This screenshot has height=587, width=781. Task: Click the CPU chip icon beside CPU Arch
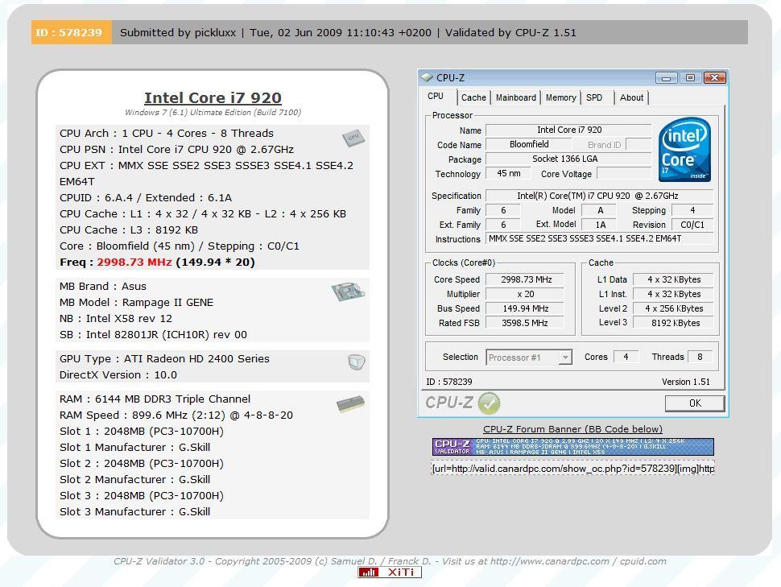[x=353, y=138]
